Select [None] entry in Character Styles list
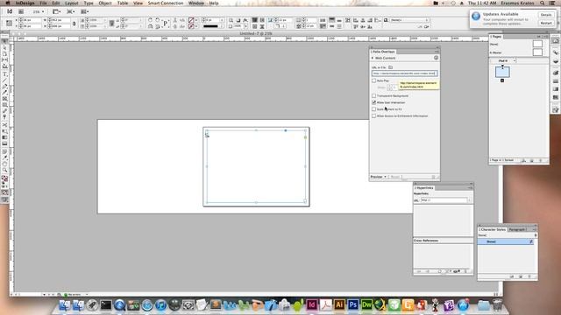Viewport: 561px width, 315px height. pyautogui.click(x=506, y=241)
